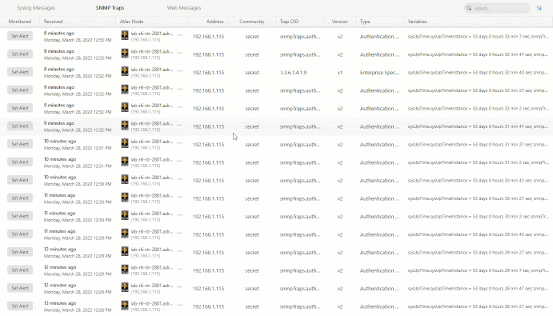
Task: Open the ellipsis menu in the 1.3.6.1.4.1.9 row
Action: click(x=179, y=71)
